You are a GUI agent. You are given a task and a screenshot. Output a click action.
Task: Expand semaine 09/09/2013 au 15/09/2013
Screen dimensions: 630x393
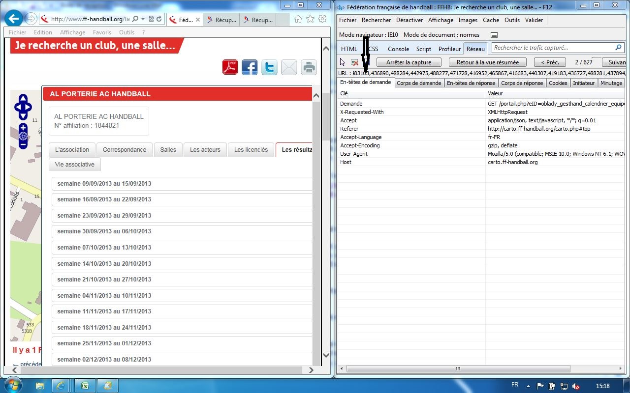182,184
